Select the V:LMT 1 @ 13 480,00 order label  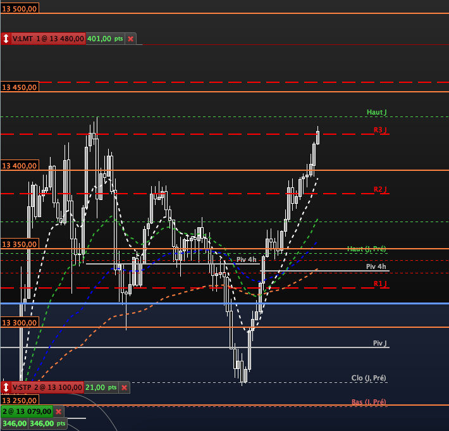pos(48,39)
